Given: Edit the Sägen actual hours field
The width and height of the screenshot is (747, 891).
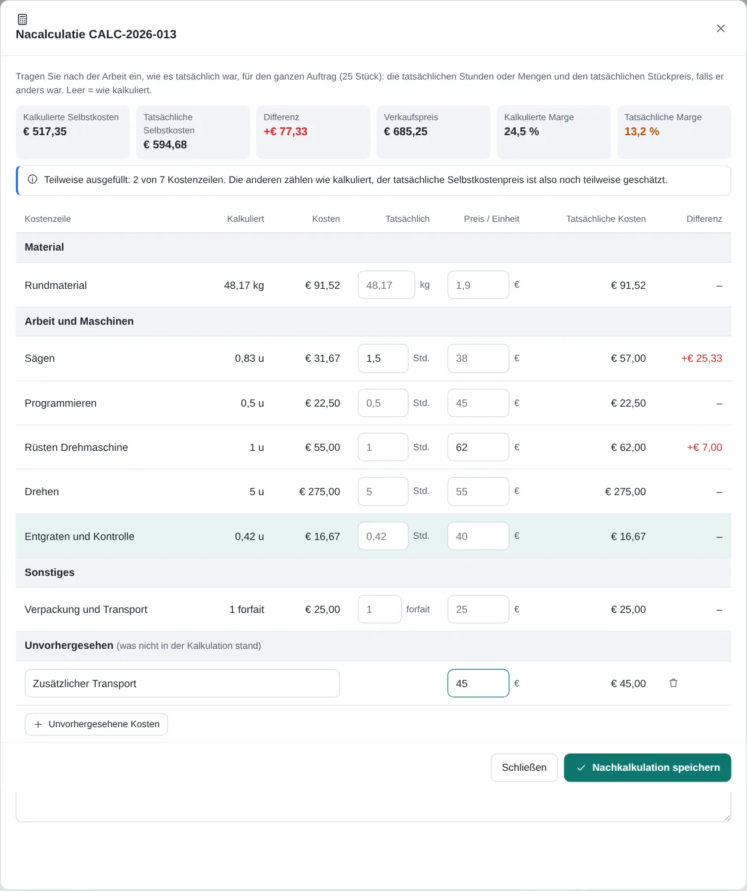Looking at the screenshot, I should click(x=383, y=358).
